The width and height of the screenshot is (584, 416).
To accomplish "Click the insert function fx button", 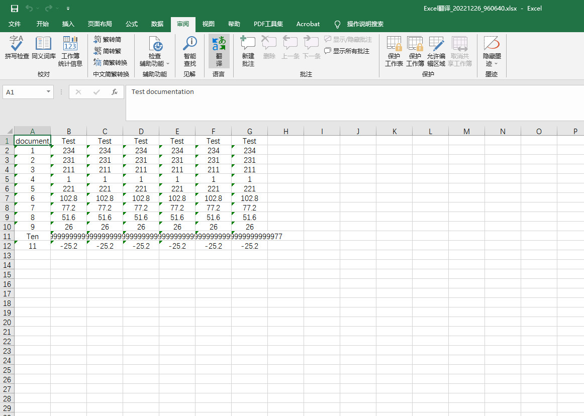I will (x=115, y=92).
